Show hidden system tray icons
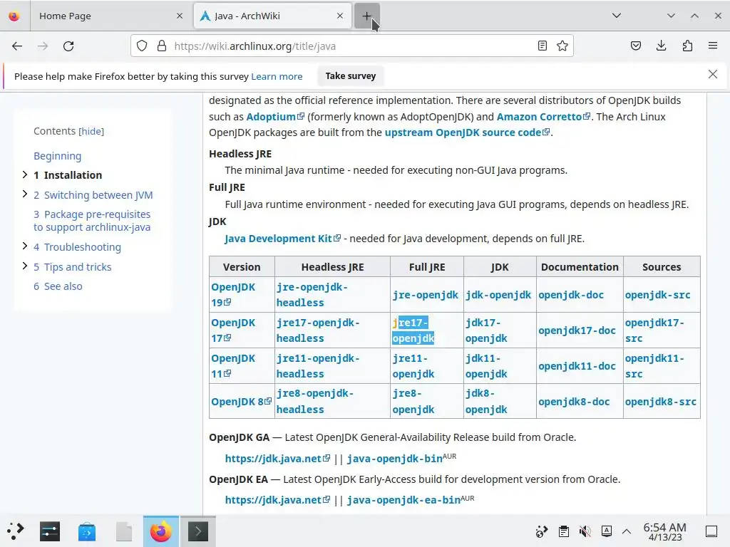Viewport: 730px width, 547px height. (627, 531)
